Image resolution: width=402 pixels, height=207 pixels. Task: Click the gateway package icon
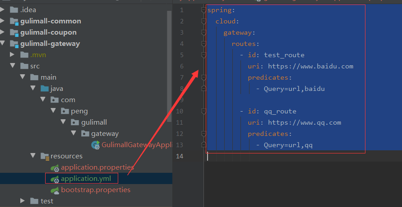pyautogui.click(x=85, y=133)
